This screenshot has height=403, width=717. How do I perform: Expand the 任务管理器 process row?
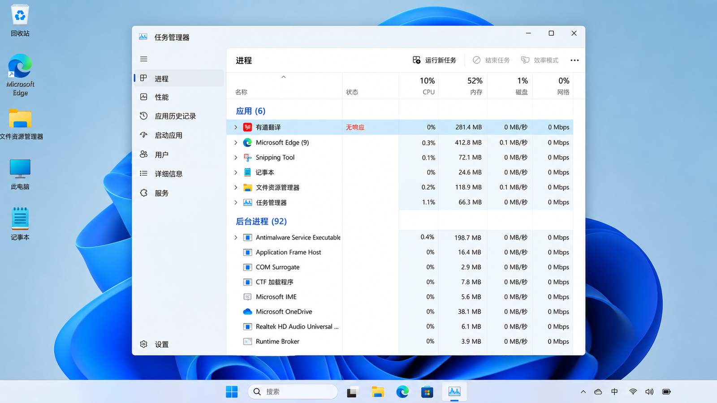coord(236,202)
